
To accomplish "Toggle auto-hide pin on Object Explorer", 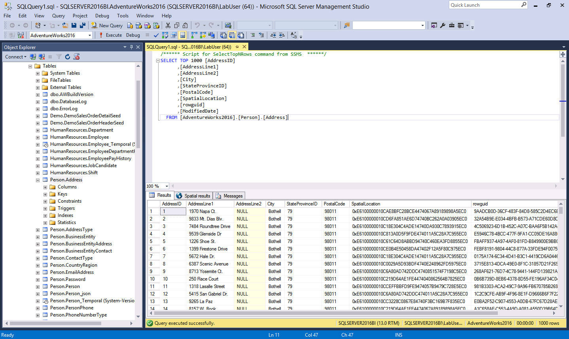I will (x=132, y=47).
